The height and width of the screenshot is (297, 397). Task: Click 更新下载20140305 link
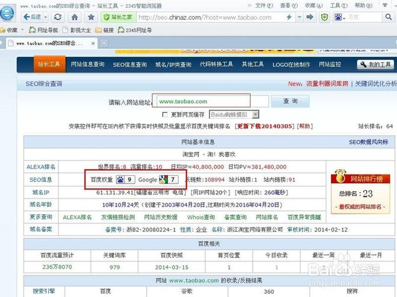[x=265, y=126]
